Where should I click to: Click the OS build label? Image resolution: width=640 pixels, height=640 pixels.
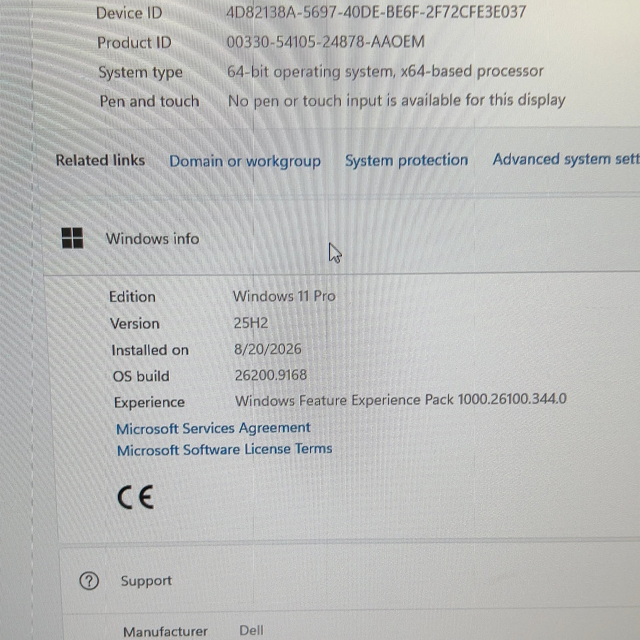pos(141,376)
